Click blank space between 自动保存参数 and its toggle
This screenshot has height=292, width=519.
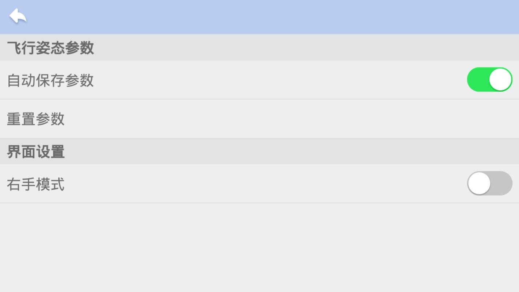[x=277, y=80]
